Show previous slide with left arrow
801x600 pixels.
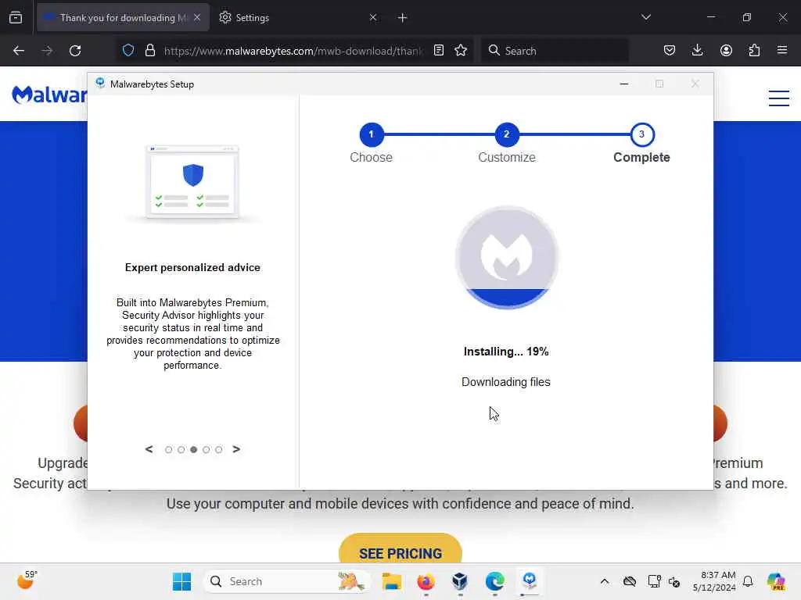(149, 449)
